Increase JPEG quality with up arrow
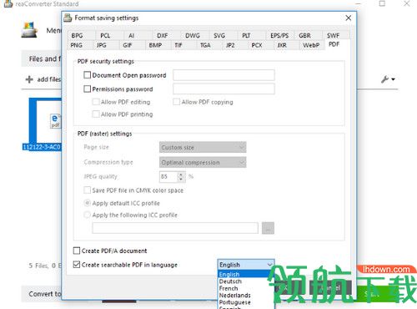Image resolution: width=417 pixels, height=309 pixels. (x=181, y=175)
